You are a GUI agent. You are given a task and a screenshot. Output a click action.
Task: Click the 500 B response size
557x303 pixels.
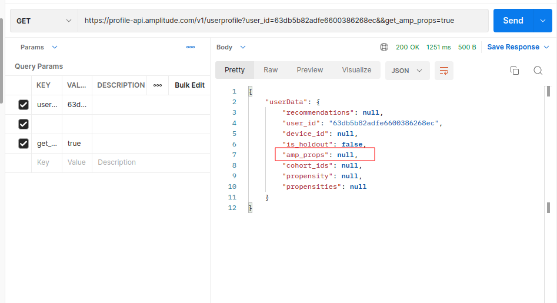pos(467,47)
